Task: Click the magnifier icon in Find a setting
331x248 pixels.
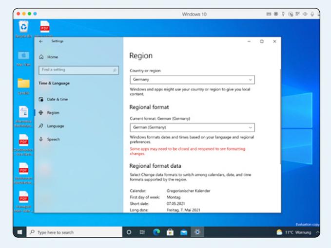Action: tap(115, 70)
